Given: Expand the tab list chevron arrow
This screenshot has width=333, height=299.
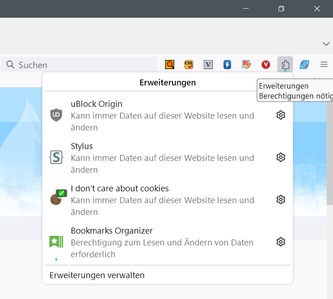Looking at the screenshot, I should [x=326, y=44].
